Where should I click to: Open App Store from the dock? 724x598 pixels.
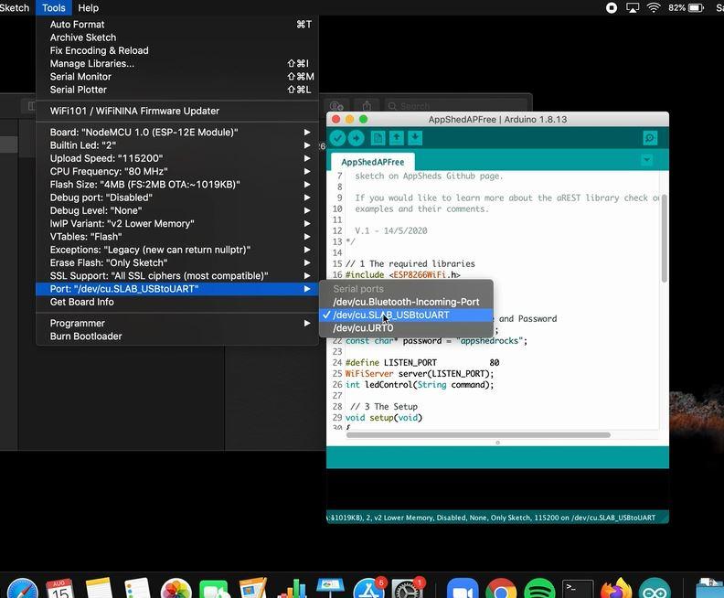point(369,588)
